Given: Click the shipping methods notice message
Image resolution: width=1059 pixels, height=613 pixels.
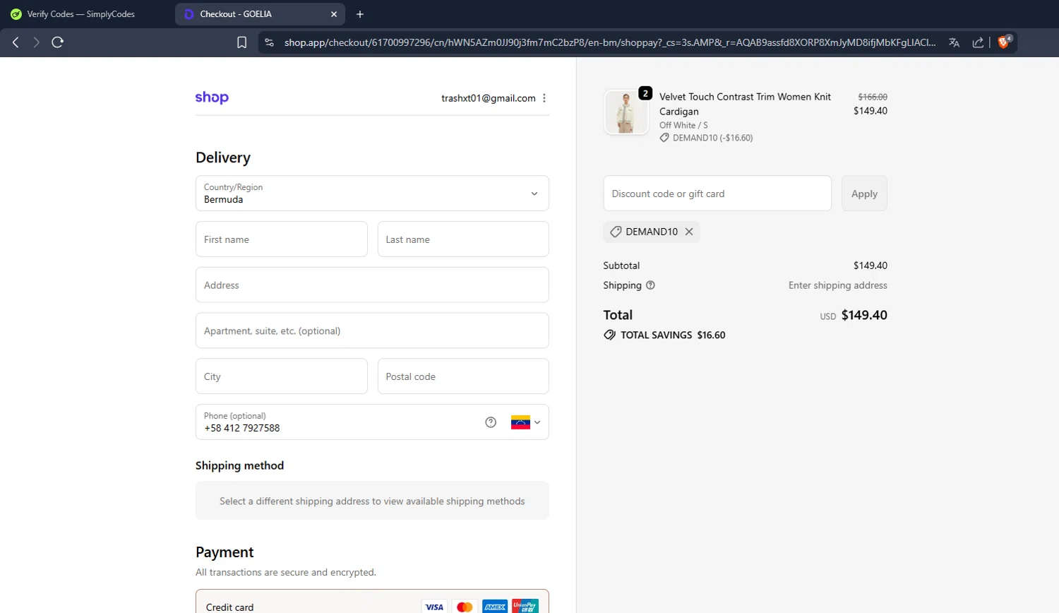Looking at the screenshot, I should 372,501.
